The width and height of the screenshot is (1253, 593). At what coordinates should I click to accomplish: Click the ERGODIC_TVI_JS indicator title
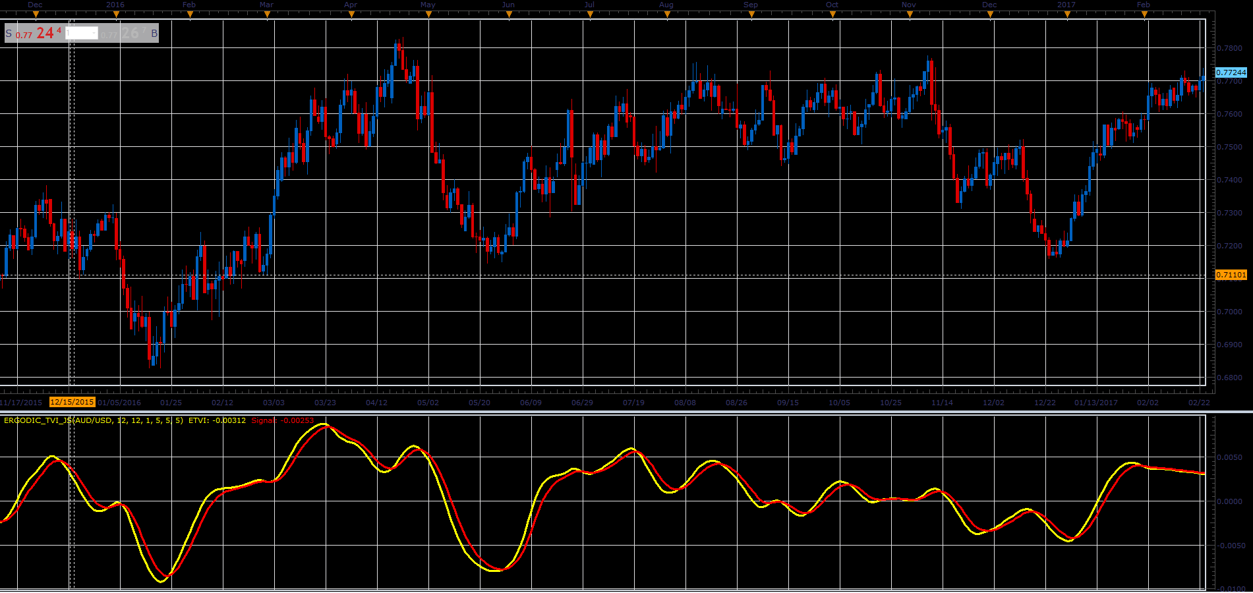(x=94, y=420)
